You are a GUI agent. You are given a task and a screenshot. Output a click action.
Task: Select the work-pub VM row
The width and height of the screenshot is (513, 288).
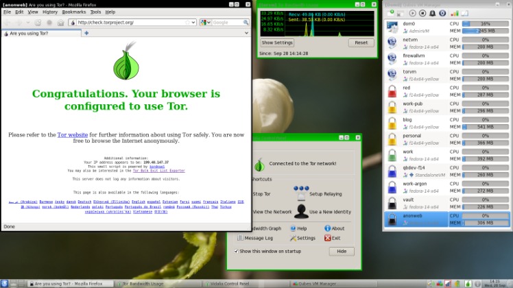(x=447, y=108)
